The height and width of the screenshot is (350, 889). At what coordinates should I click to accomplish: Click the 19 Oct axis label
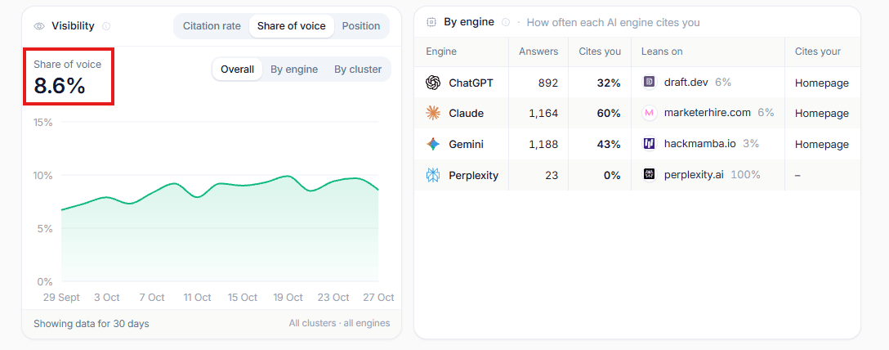click(288, 297)
